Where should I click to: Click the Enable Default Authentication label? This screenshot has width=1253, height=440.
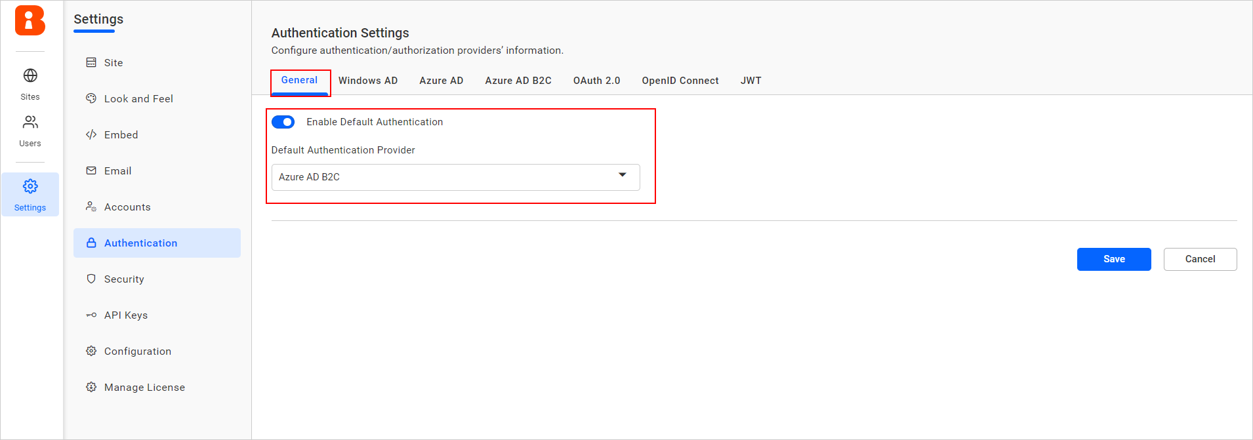point(375,122)
